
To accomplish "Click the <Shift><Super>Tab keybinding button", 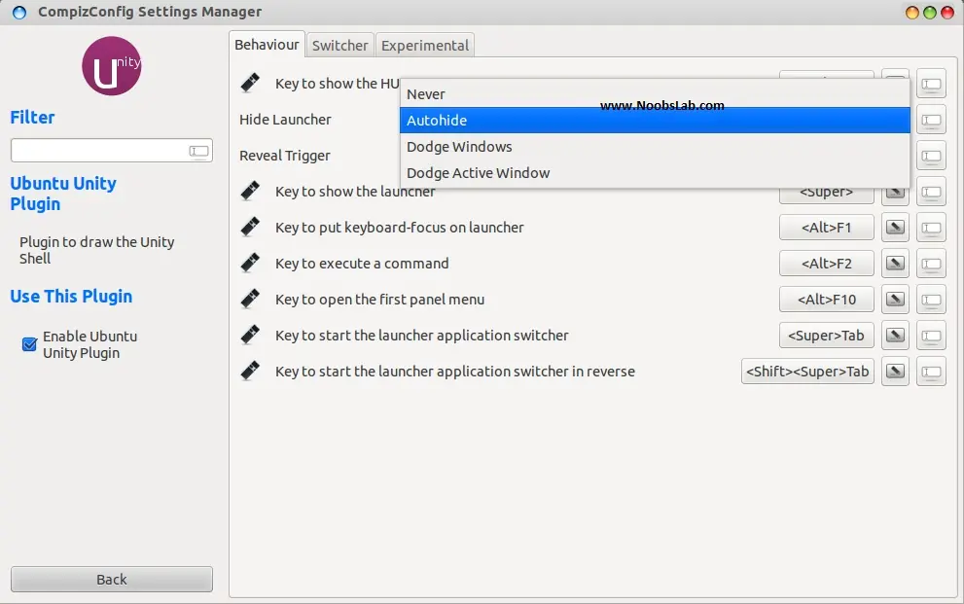I will pyautogui.click(x=807, y=372).
